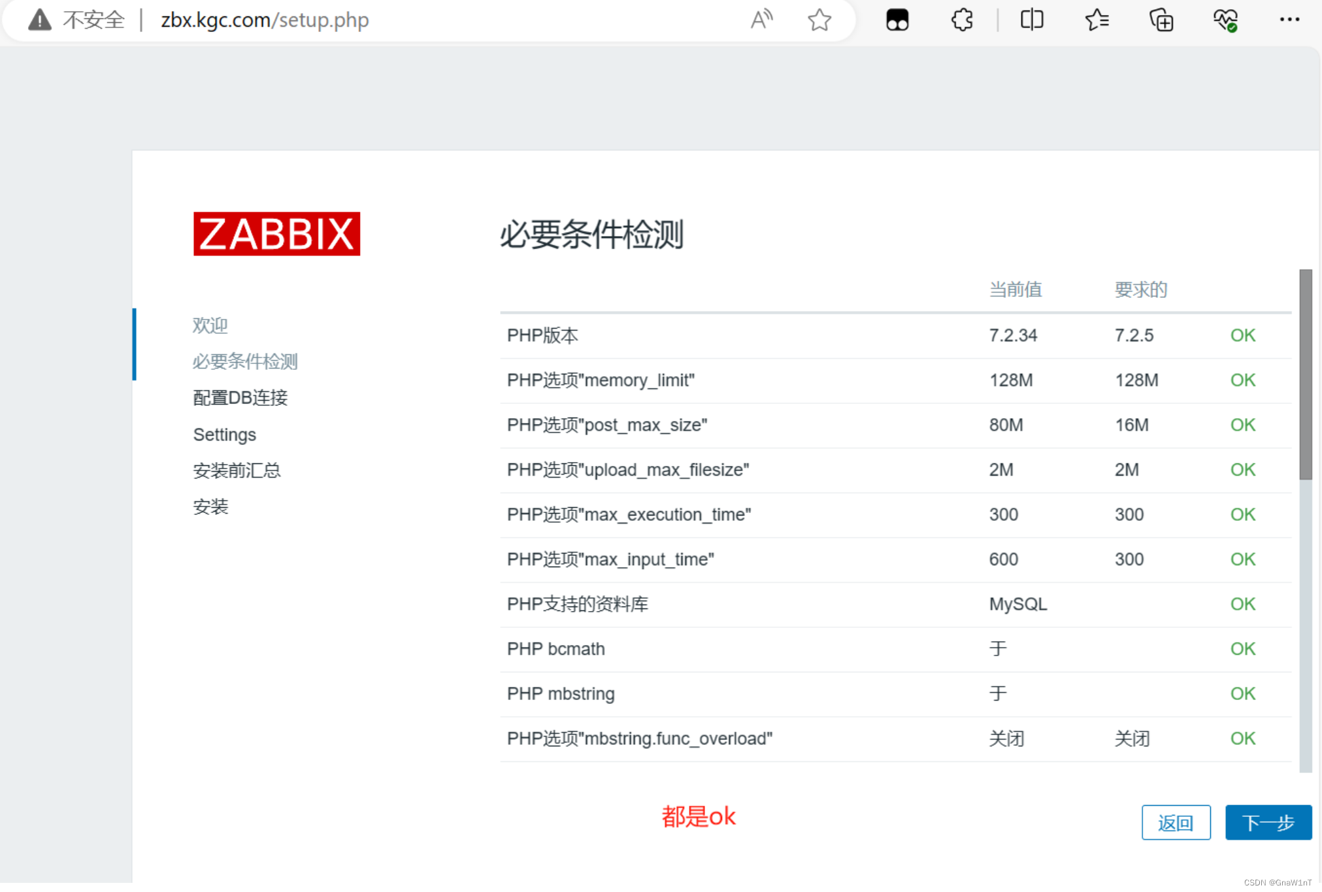1322x892 pixels.
Task: Click the 返回 button
Action: (1176, 822)
